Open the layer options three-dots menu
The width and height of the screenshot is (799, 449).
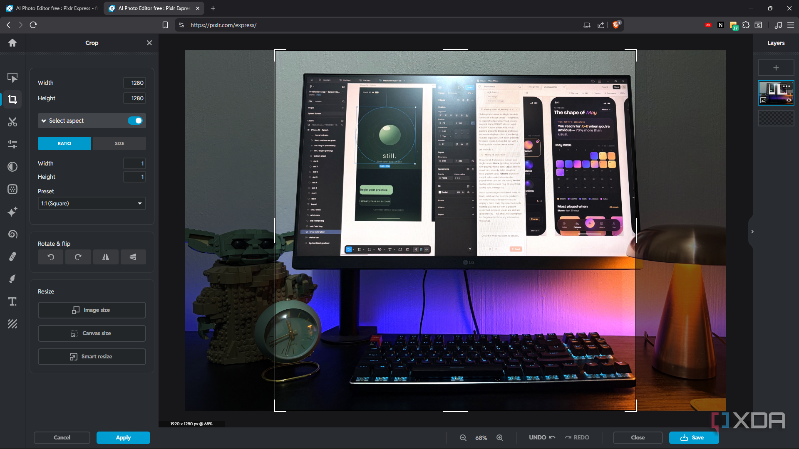click(786, 86)
